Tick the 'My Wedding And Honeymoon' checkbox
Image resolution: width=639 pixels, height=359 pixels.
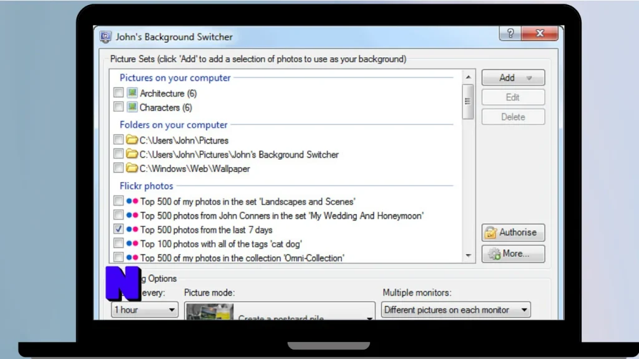click(x=118, y=215)
